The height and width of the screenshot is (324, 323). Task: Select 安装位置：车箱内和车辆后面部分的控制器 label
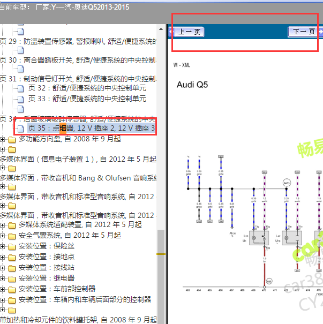click(85, 299)
